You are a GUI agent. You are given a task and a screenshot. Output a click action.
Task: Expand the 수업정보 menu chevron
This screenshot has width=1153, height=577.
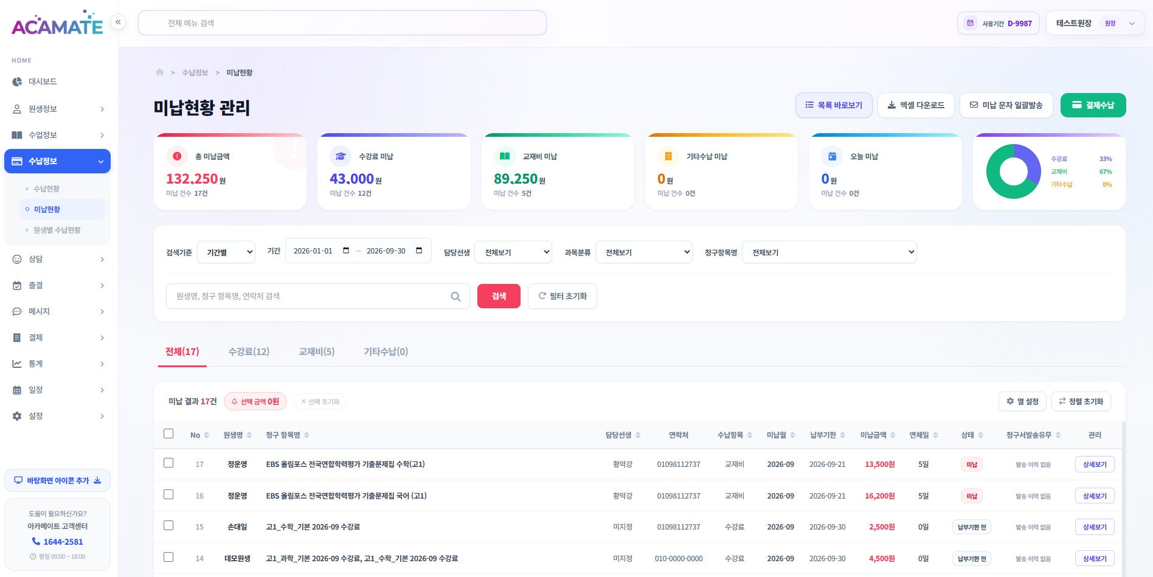coord(102,136)
